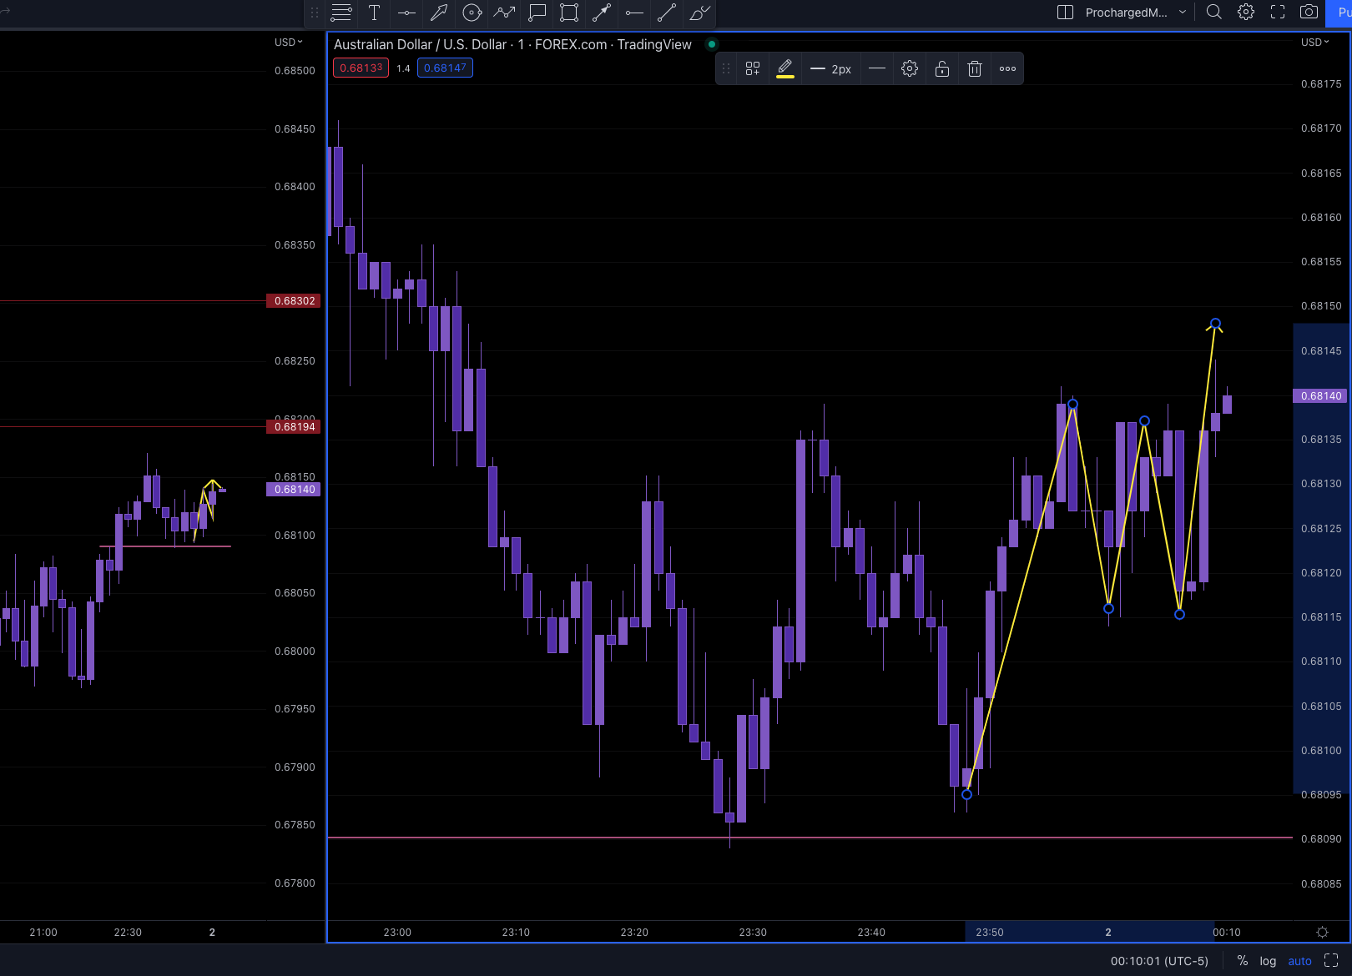The height and width of the screenshot is (976, 1352).
Task: Click the 0.68302 red price label on left chart
Action: [294, 301]
